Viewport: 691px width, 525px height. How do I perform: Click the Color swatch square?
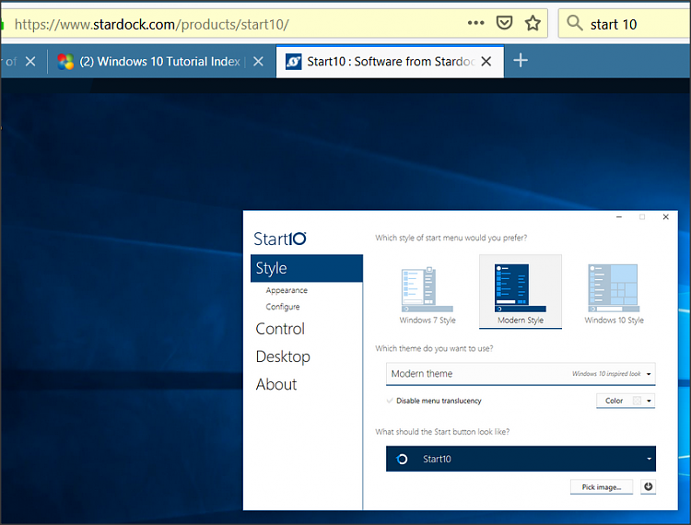click(637, 401)
